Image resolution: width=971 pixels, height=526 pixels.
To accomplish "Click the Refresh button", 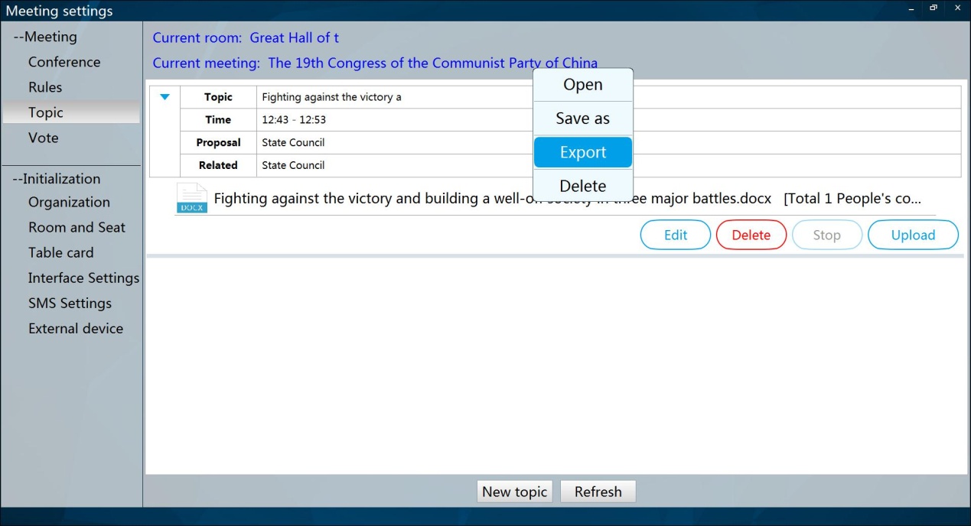I will [598, 492].
